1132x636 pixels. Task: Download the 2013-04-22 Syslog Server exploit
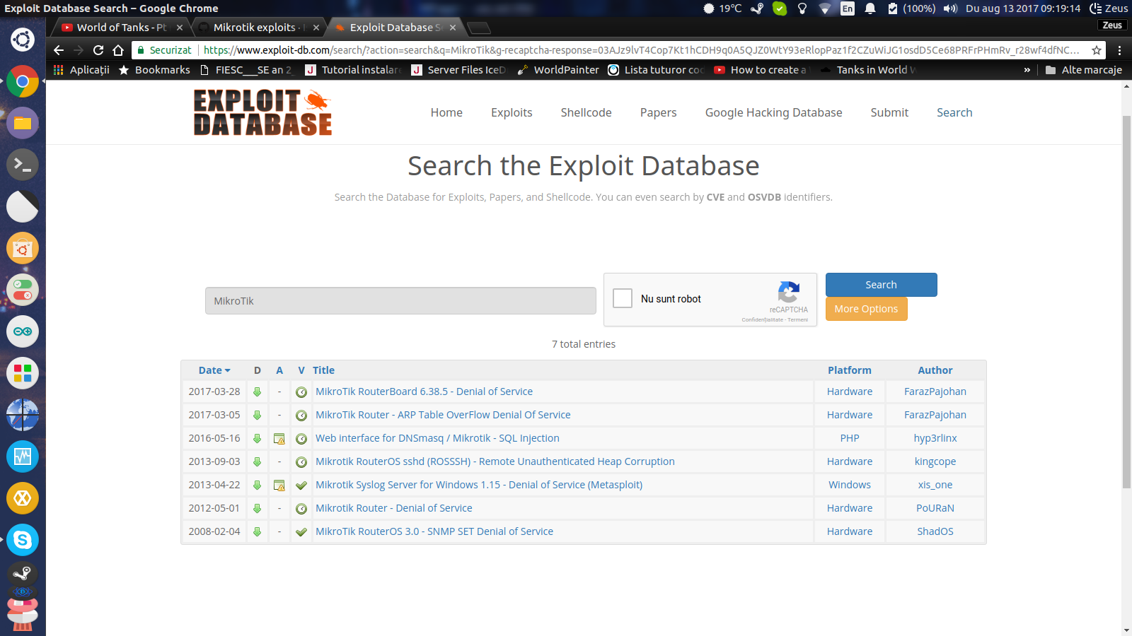[258, 485]
